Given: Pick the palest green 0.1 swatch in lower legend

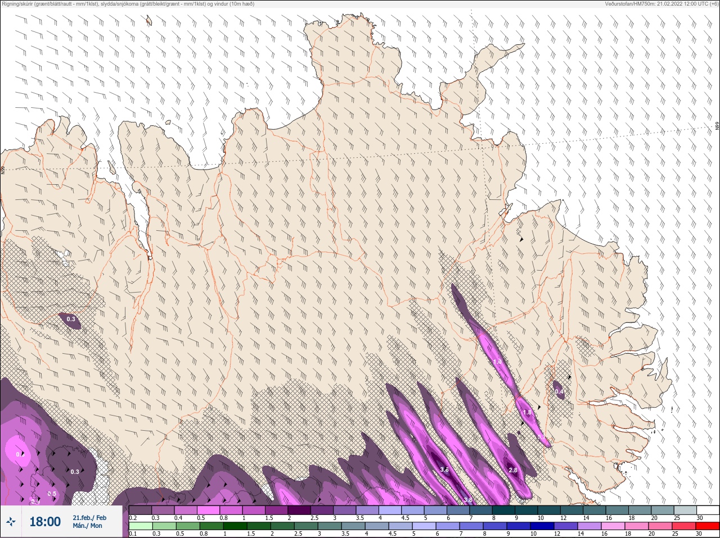Looking at the screenshot, I should coord(141,526).
